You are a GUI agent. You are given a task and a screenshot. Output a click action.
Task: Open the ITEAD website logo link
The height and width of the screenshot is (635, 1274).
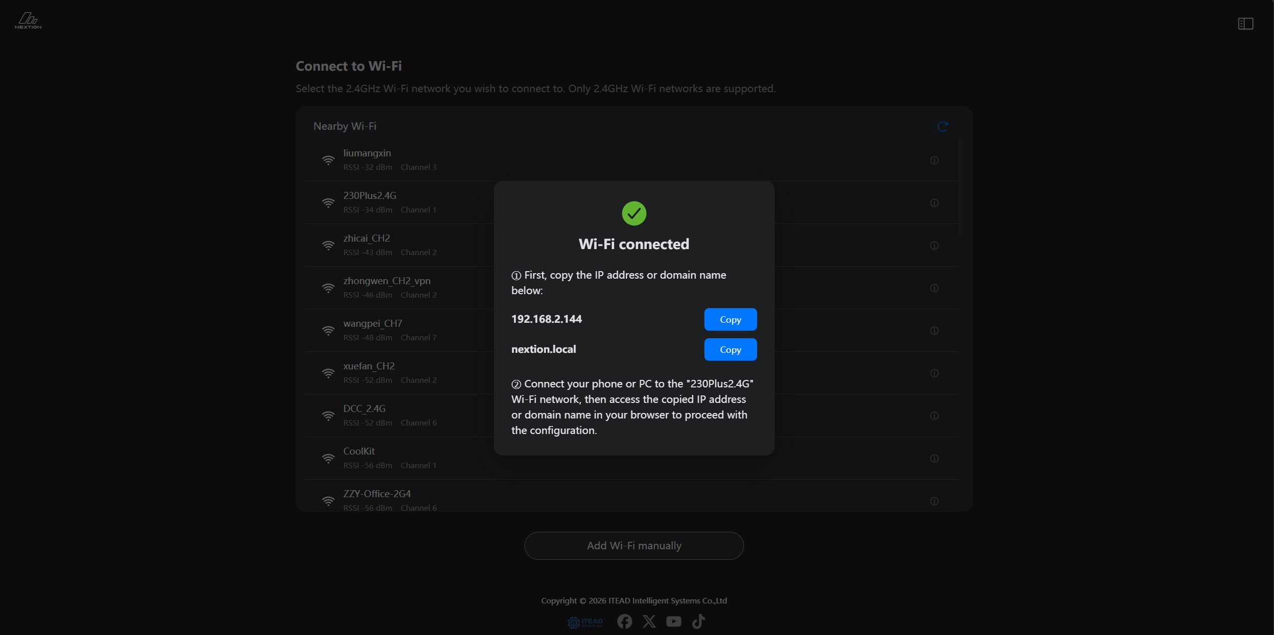point(585,622)
